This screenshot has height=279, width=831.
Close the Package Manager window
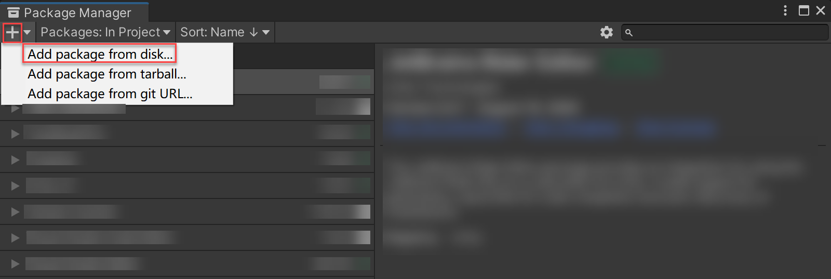pyautogui.click(x=821, y=10)
